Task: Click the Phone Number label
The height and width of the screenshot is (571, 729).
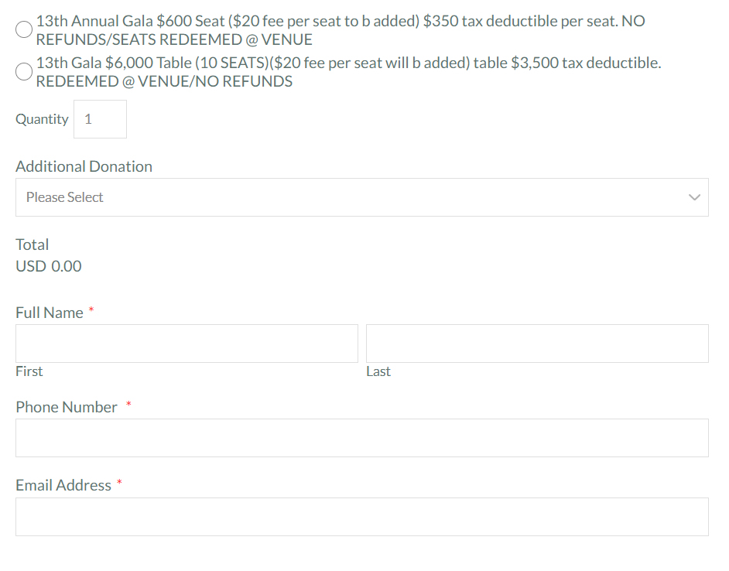Action: click(67, 407)
